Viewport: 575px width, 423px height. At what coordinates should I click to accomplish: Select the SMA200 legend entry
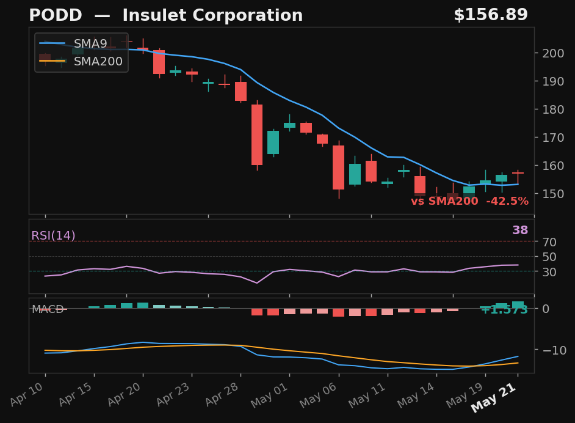pyautogui.click(x=81, y=61)
